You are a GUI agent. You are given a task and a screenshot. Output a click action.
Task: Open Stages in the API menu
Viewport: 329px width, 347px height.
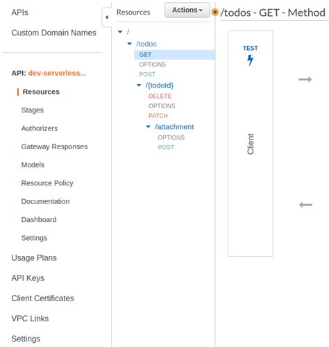point(33,110)
